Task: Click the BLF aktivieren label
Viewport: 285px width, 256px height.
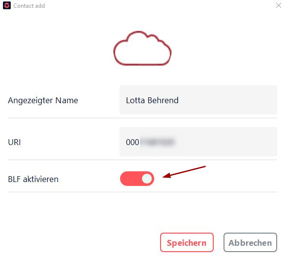Action: (33, 179)
